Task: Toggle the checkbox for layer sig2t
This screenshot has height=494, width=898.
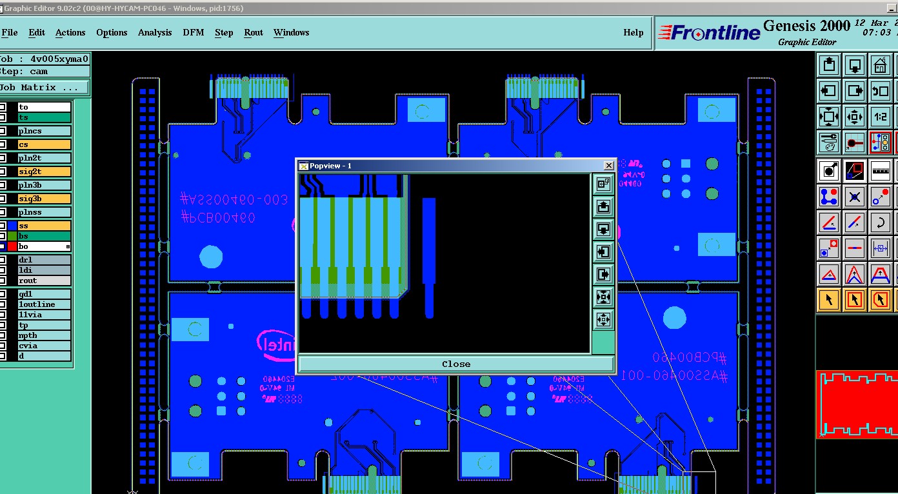Action: pyautogui.click(x=3, y=172)
